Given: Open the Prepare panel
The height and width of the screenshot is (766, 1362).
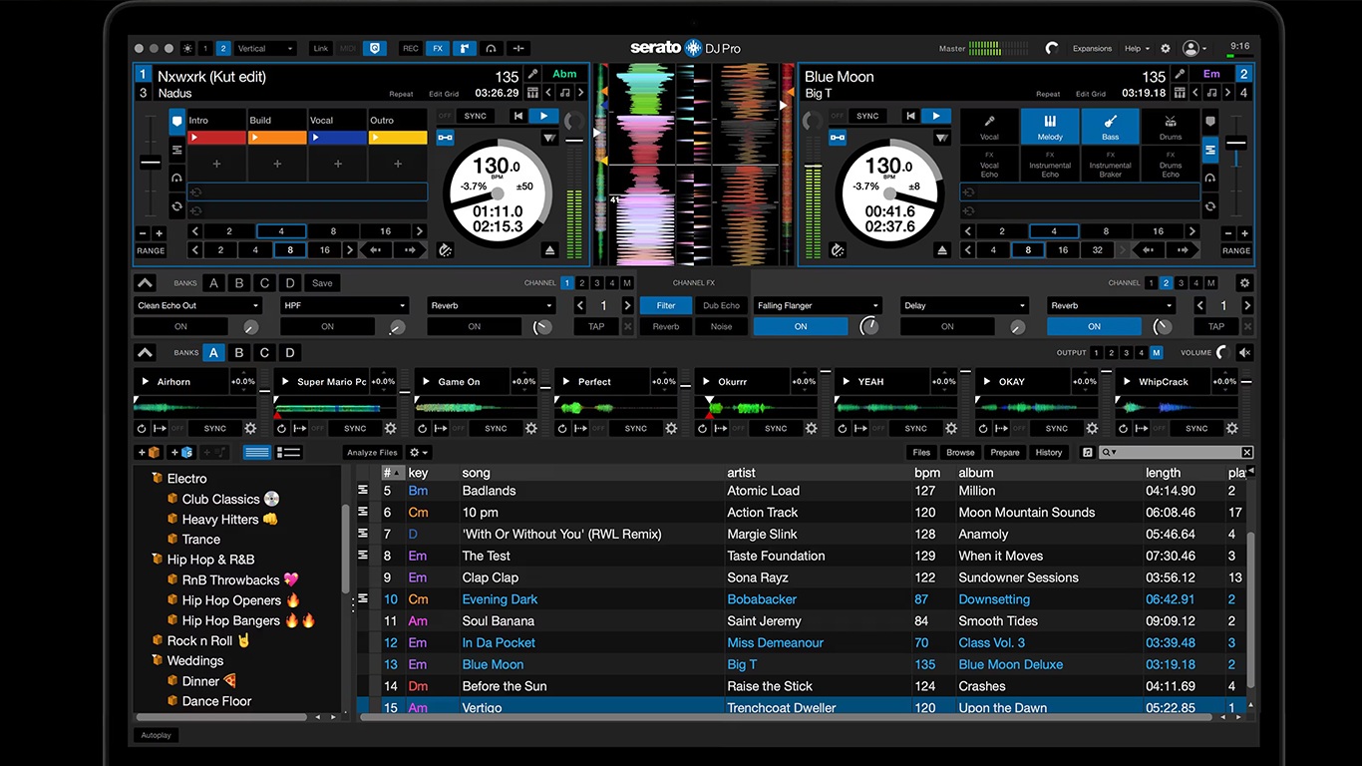Looking at the screenshot, I should [x=1004, y=452].
